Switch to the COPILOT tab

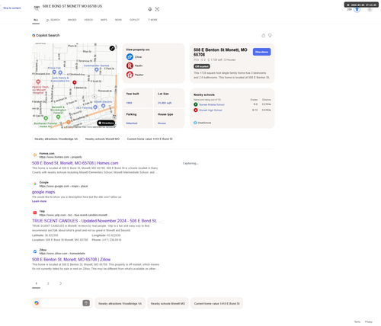coord(135,20)
